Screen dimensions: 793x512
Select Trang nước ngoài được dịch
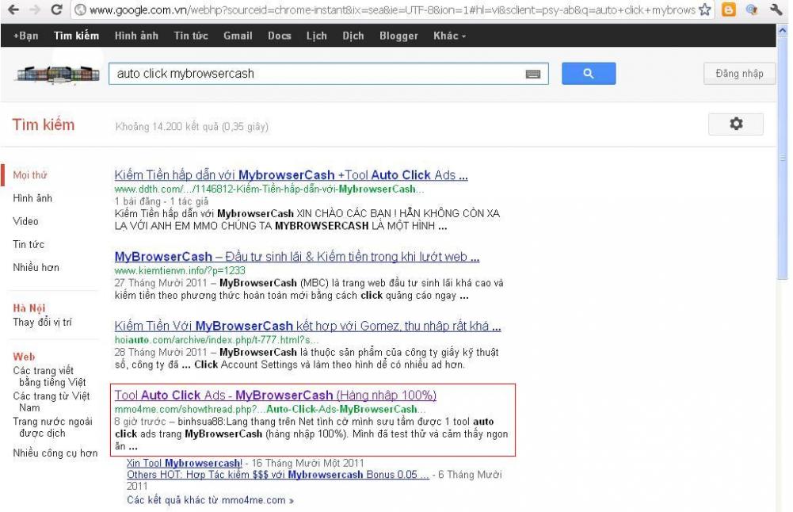[x=52, y=427]
